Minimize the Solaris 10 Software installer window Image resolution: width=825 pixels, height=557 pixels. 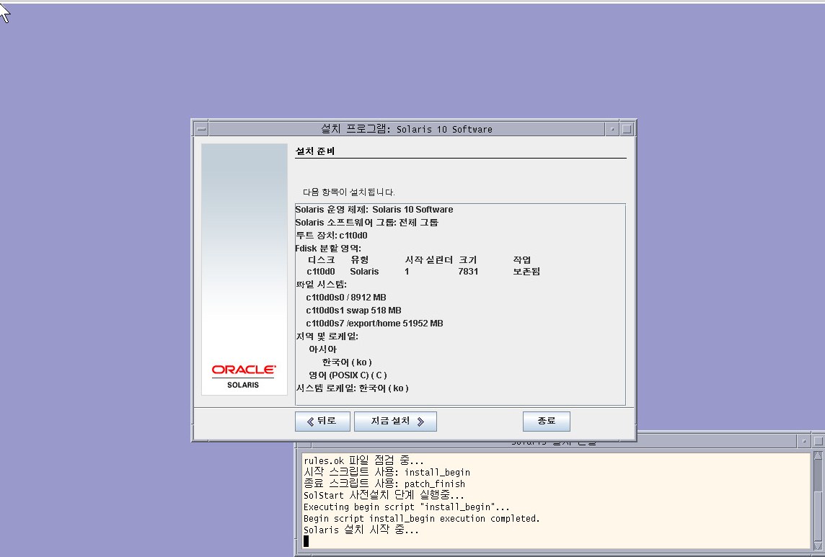pyautogui.click(x=612, y=129)
